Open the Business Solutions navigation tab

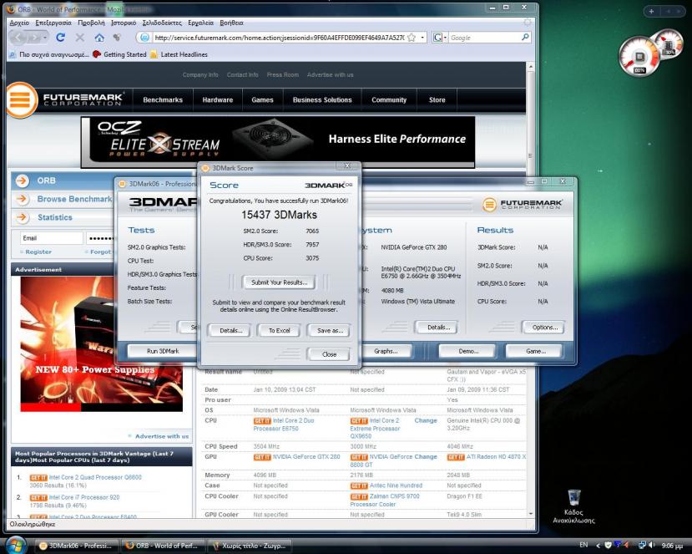(x=322, y=99)
